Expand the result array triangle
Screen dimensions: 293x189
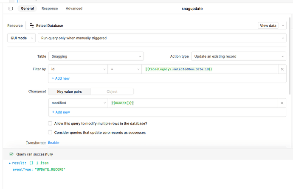point(10,163)
